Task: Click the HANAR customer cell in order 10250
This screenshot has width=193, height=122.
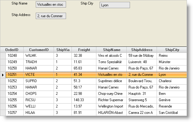Action: coord(38,68)
